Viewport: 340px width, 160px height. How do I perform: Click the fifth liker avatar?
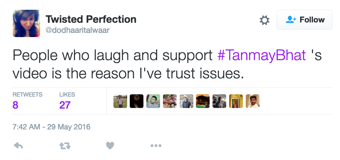pyautogui.click(x=186, y=101)
